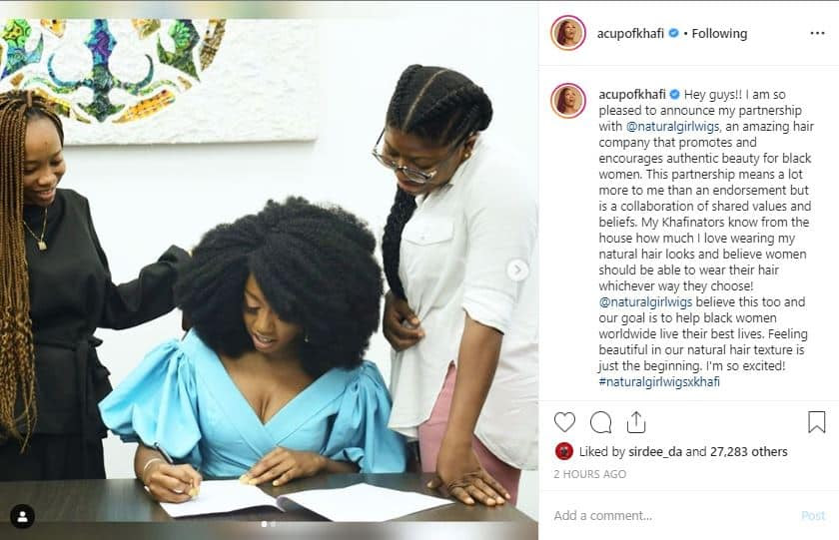Go to next photo with arrow
The height and width of the screenshot is (540, 839).
tap(517, 270)
